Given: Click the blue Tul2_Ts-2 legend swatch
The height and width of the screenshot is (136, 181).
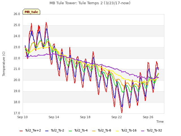Looking at the screenshot, I should [x=47, y=131].
